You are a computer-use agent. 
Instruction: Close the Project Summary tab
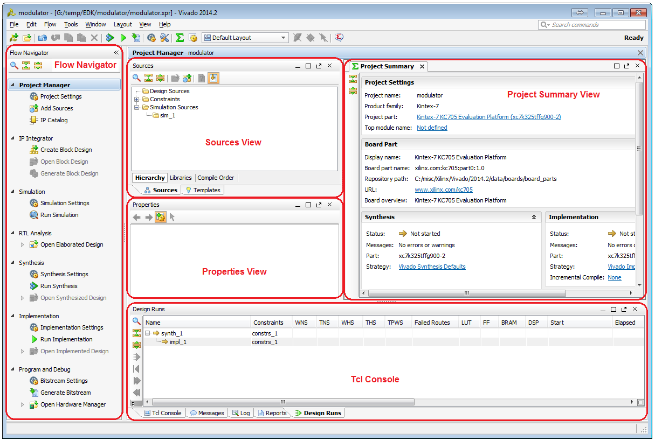pyautogui.click(x=422, y=66)
